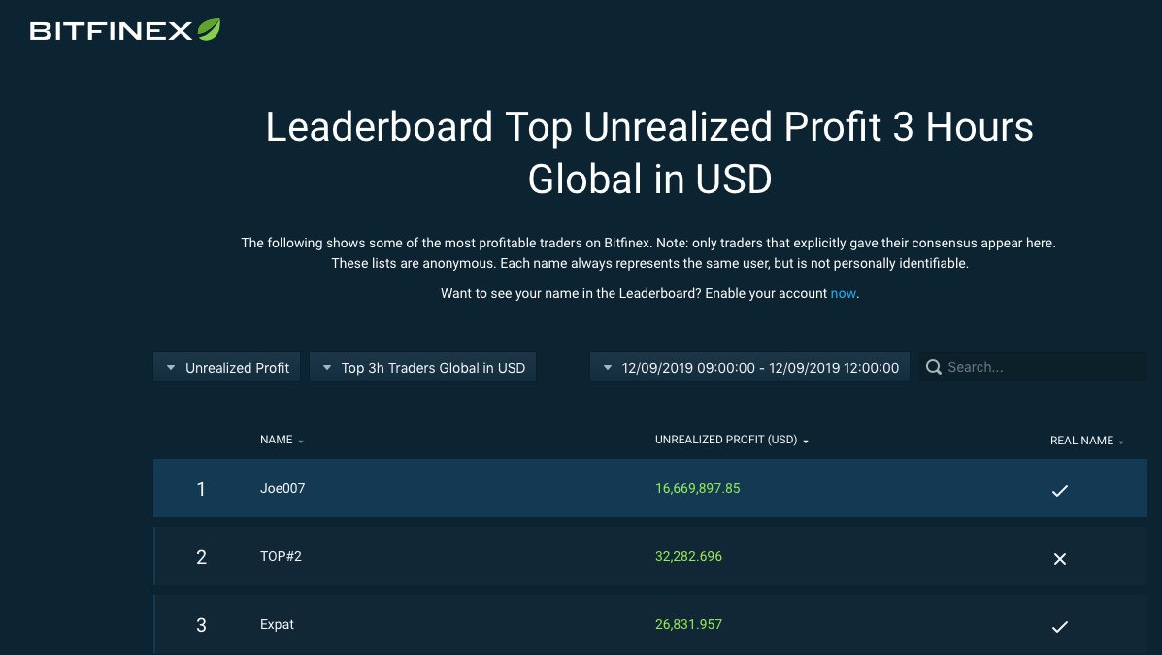Click sort arrow beside UNREALIZED PROFIT (USD)
Screen dimensions: 1162x655
point(806,442)
